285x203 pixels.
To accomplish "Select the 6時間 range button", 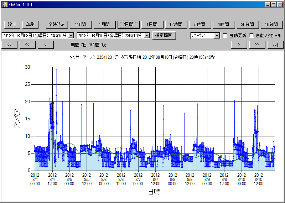I will [x=200, y=25].
